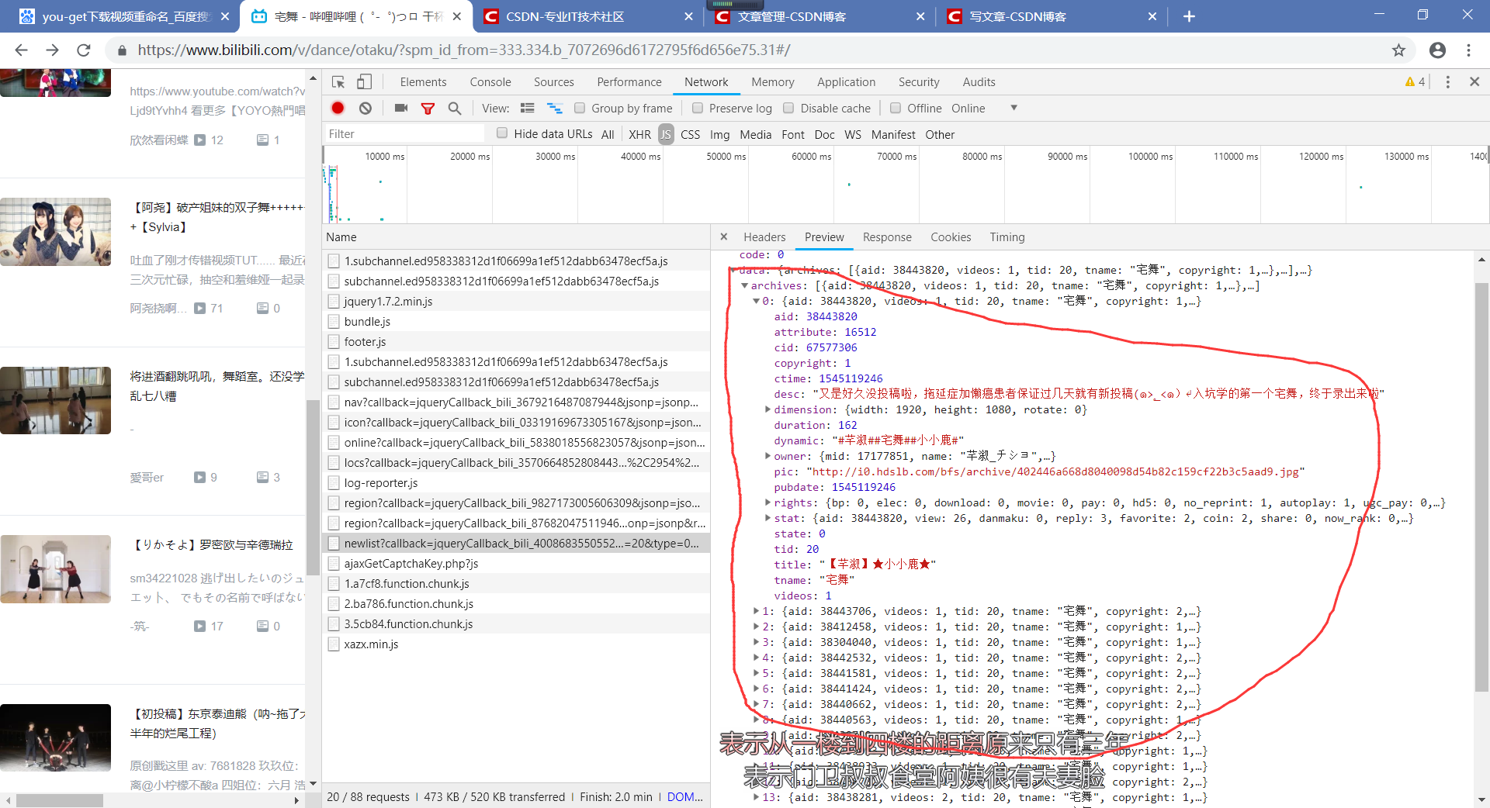Screen dimensions: 1490x808
Task: Open the Chrome profile avatar
Action: [1437, 50]
